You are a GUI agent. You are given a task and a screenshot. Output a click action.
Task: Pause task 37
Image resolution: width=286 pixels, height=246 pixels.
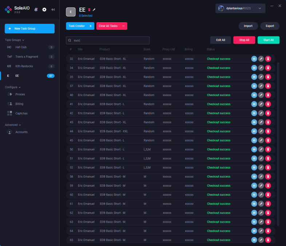pos(254,86)
